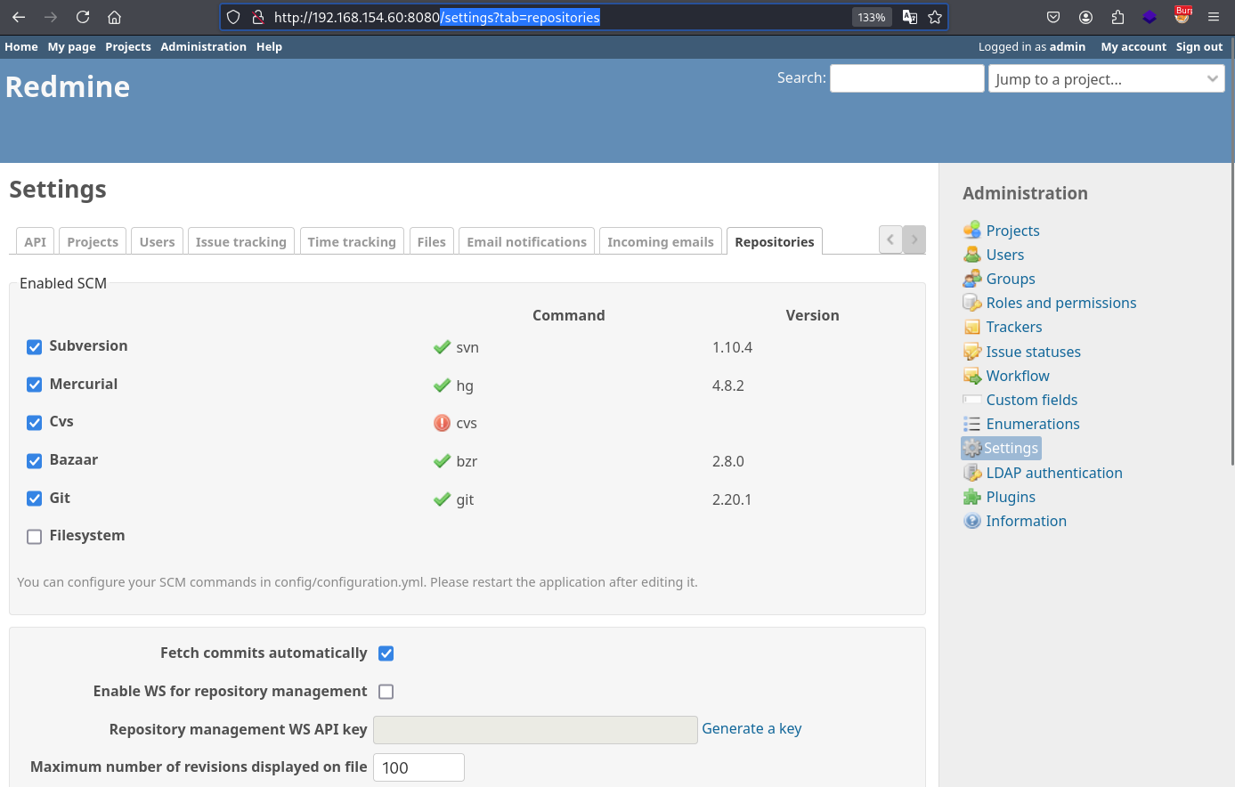The height and width of the screenshot is (787, 1235).
Task: Open Help in the top menu
Action: pyautogui.click(x=269, y=46)
